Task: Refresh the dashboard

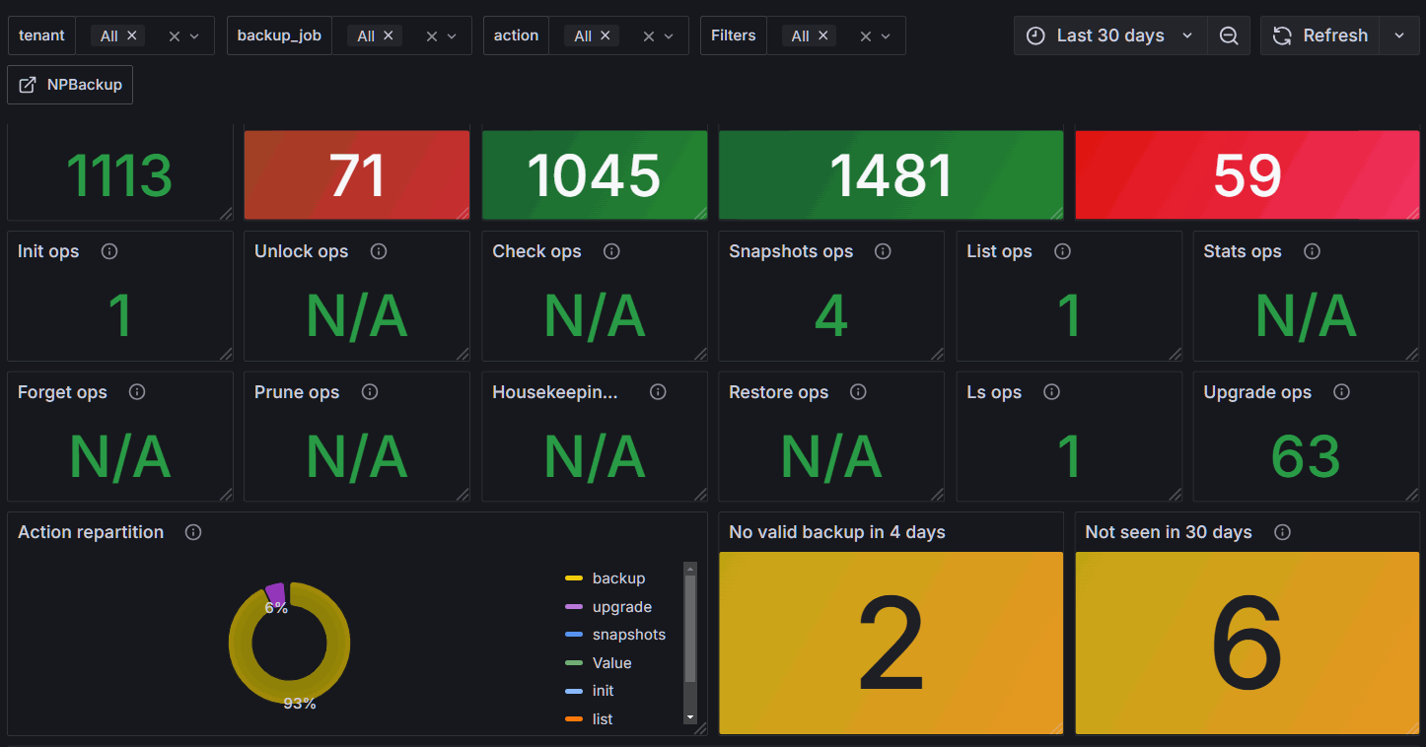Action: [x=1319, y=35]
